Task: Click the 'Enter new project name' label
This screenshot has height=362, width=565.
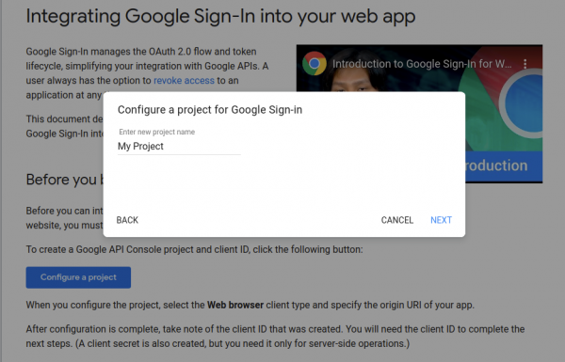Action: click(156, 132)
